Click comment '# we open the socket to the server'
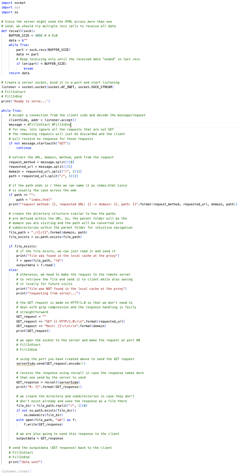This screenshot has width=239, height=476. 78,340
